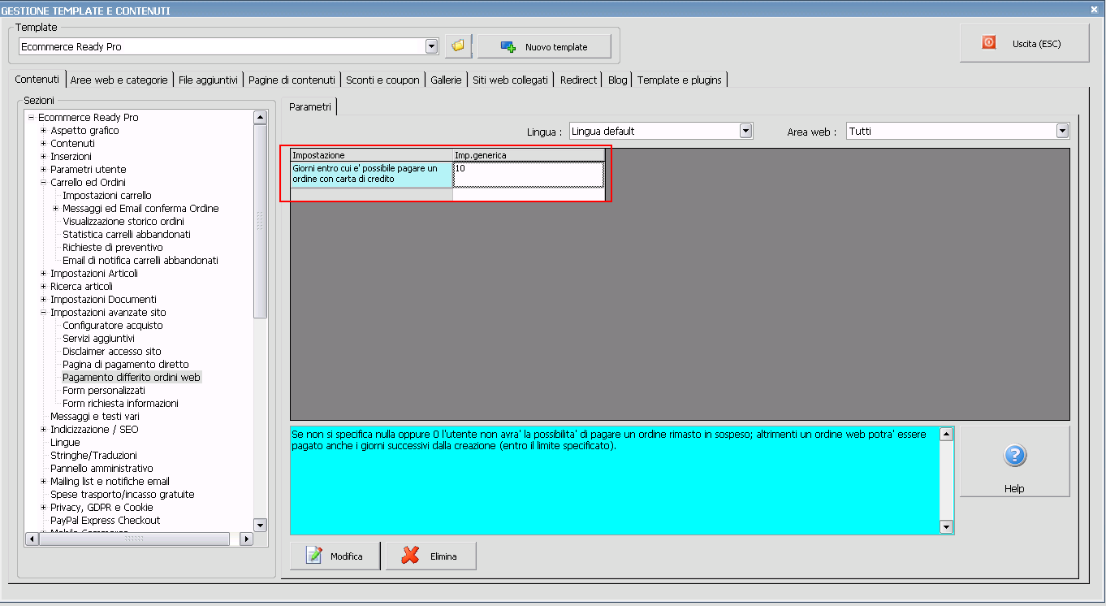Expand the Parametri utente tree node
Screen dimensions: 1106x606
tap(43, 170)
